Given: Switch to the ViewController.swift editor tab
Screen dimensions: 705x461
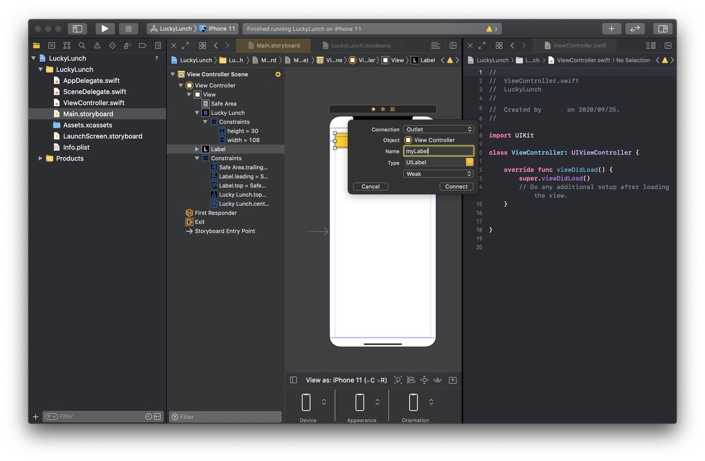Looking at the screenshot, I should tap(575, 46).
